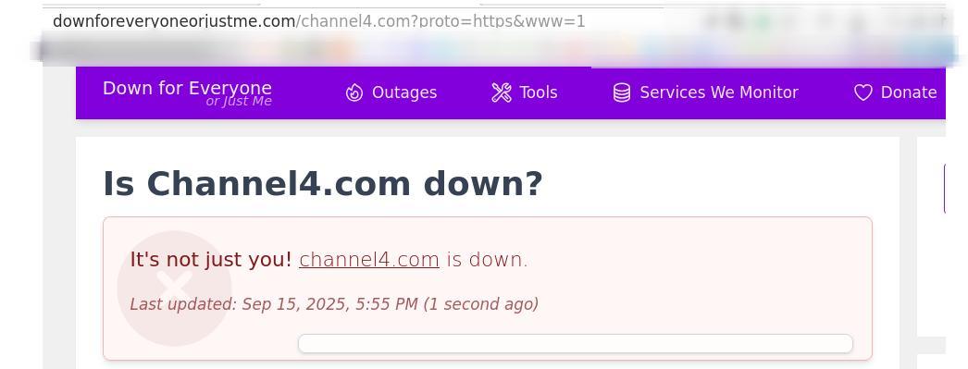Click the browser address bar URL
This screenshot has width=968, height=369.
pyautogui.click(x=318, y=21)
